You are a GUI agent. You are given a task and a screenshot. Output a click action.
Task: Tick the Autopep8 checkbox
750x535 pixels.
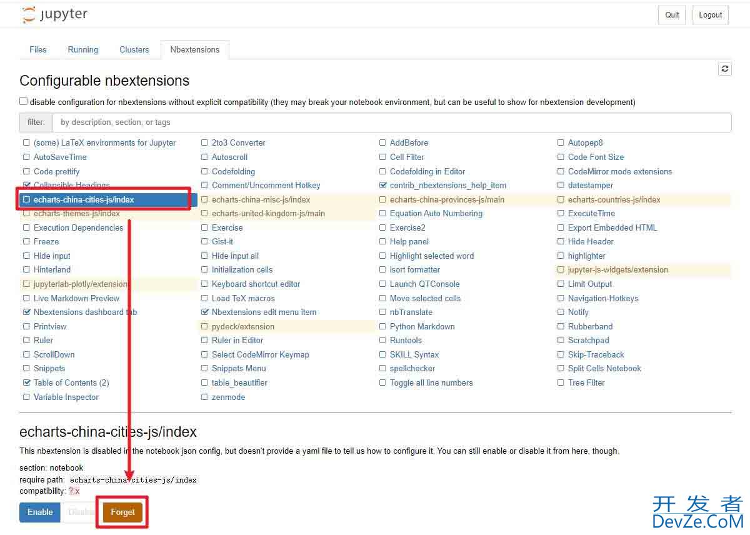tap(561, 142)
